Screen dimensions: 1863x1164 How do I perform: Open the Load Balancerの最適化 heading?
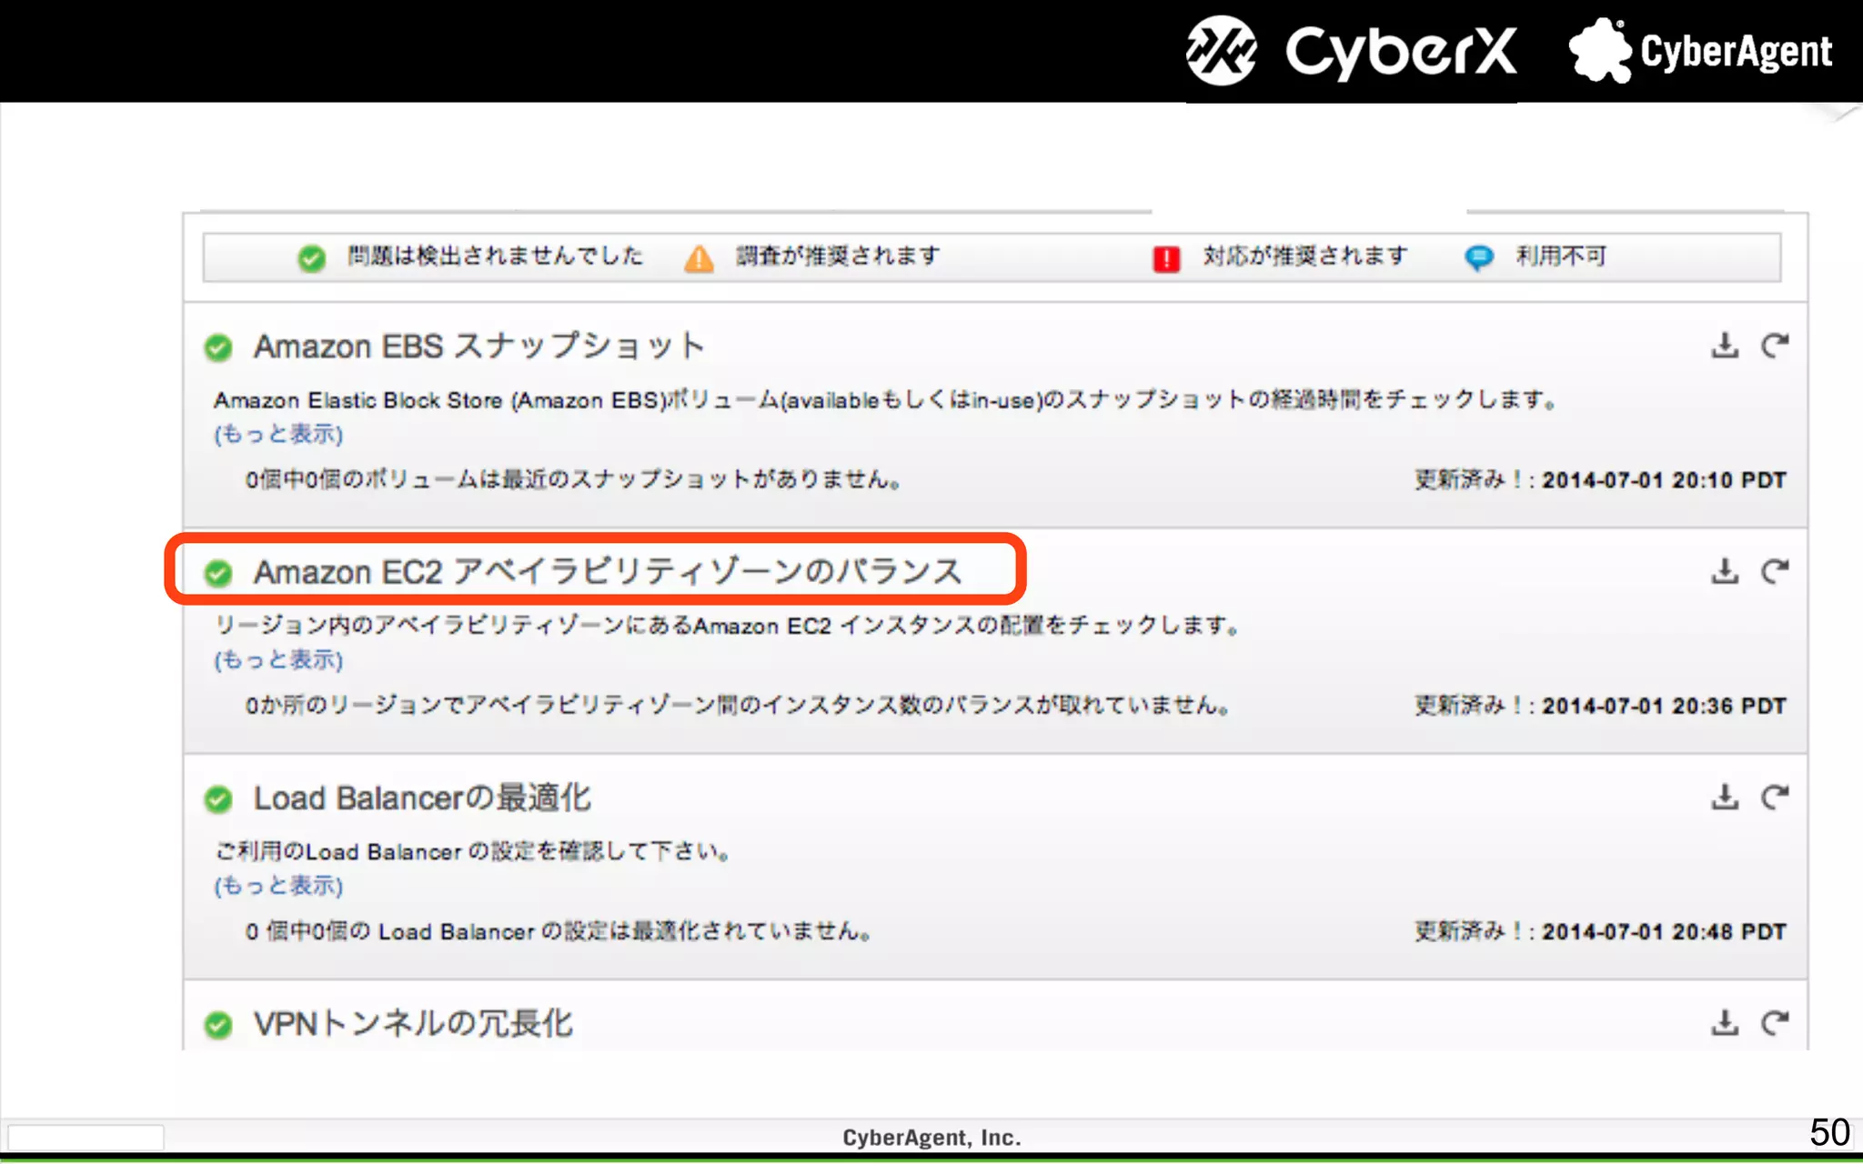click(x=422, y=798)
